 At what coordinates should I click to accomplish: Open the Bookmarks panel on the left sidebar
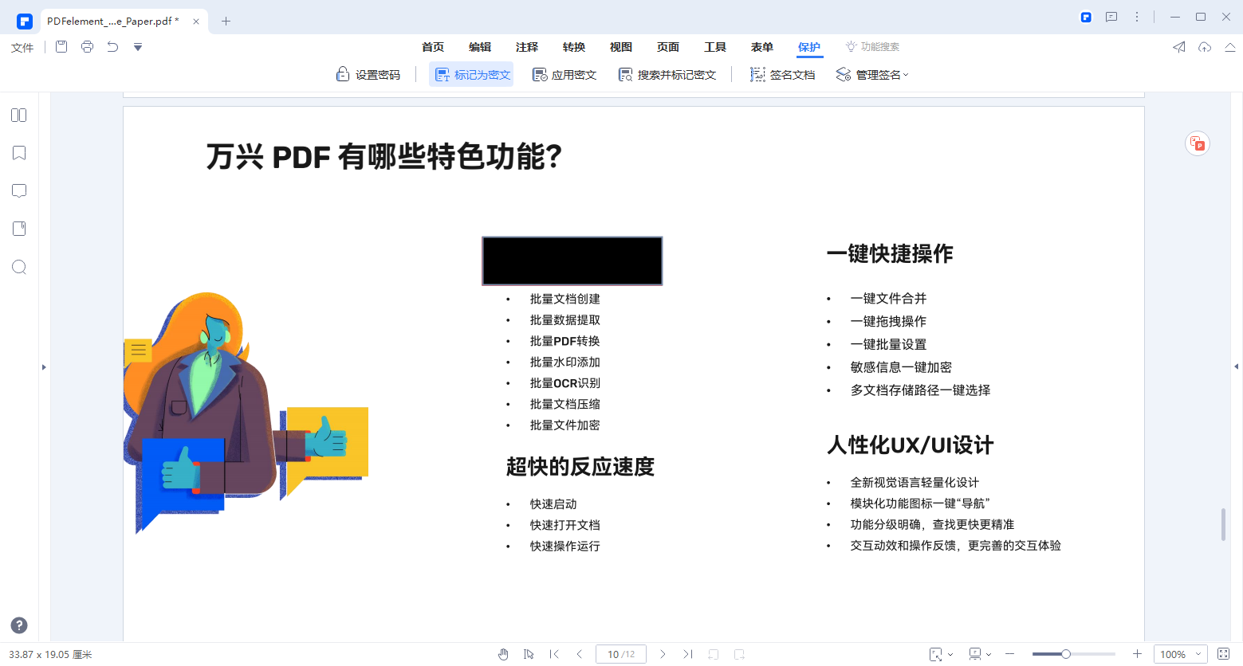[x=18, y=152]
